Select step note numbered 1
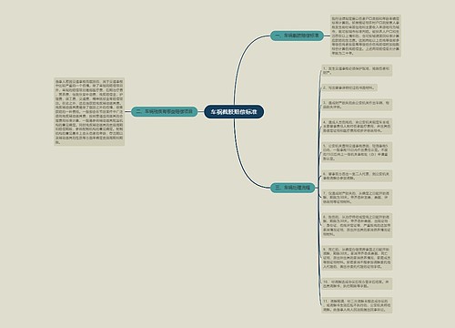This screenshot has height=328, width=455. pos(357,70)
